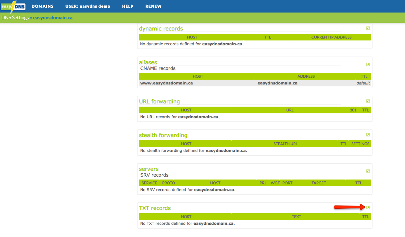
Task: Click the WGT column header in SRV records
Action: [x=275, y=183]
